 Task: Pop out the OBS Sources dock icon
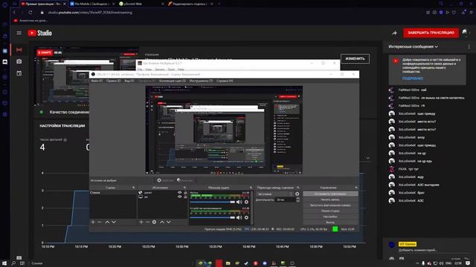coord(184,188)
